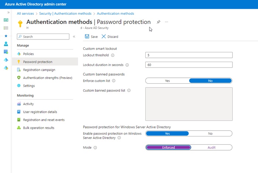
Task: Open the Policies menu item
Action: (x=28, y=54)
